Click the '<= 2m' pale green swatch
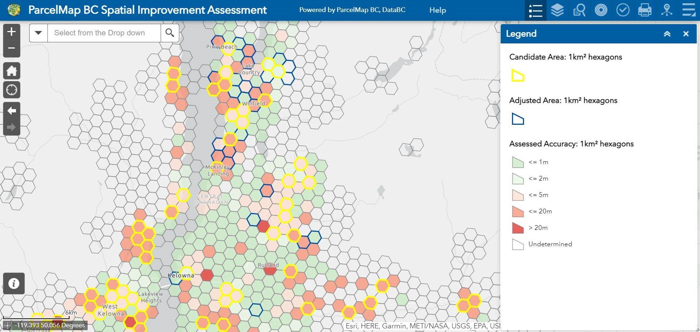Screen dimensions: 700x332 (518, 178)
